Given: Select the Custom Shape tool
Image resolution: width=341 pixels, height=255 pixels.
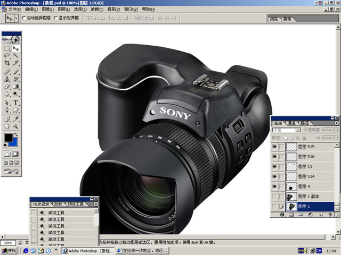Looking at the screenshot, I should 15,110.
